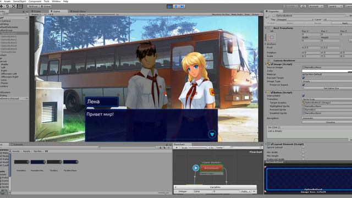Image resolution: width=352 pixels, height=198 pixels.
Task: Click the prefab Revert button
Action: coord(318,23)
